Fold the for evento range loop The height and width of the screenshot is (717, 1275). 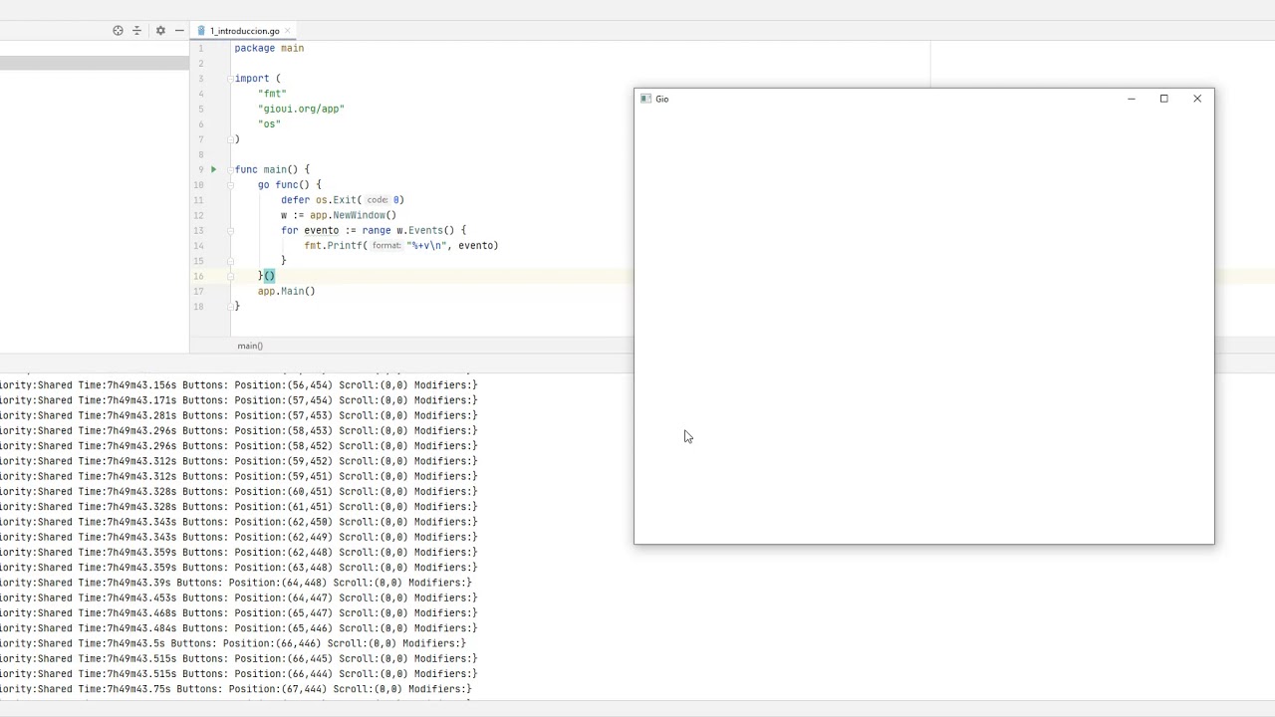(x=230, y=230)
